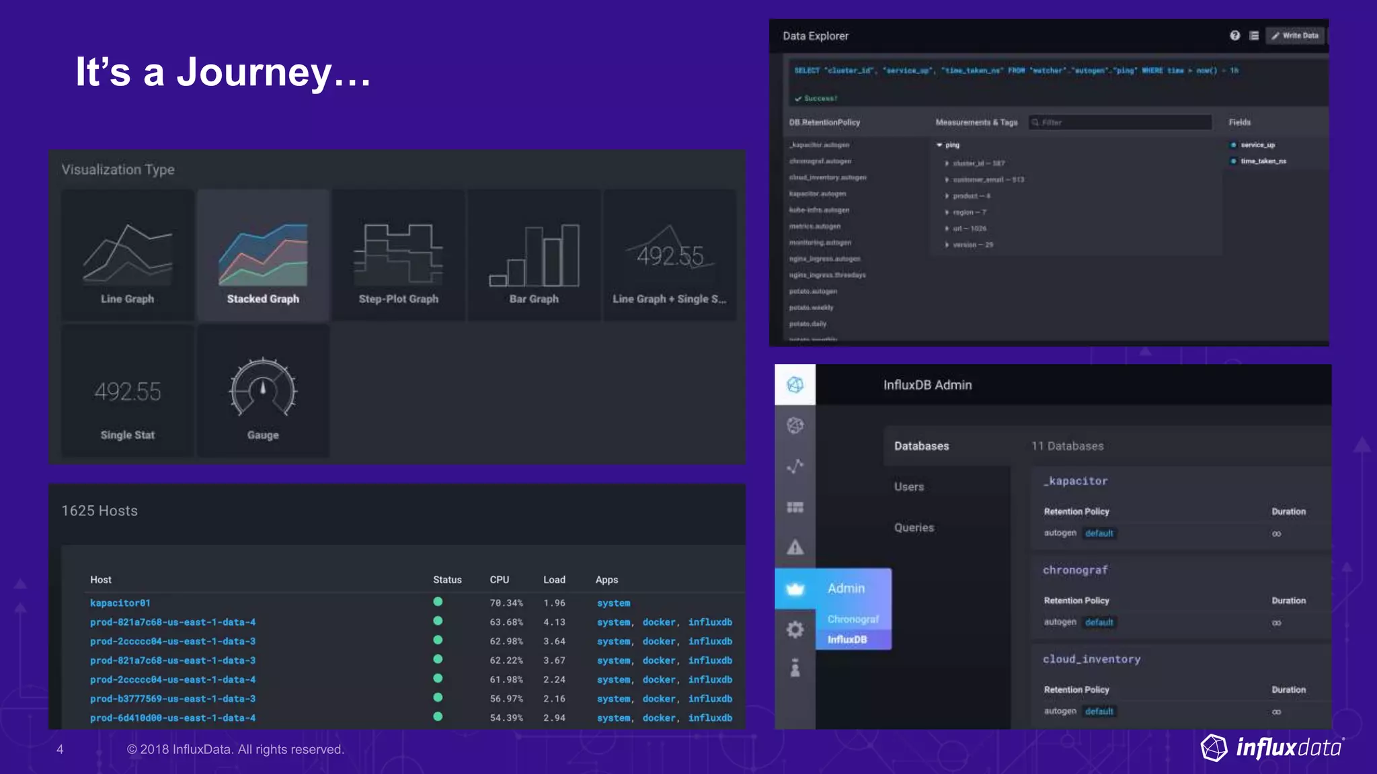The width and height of the screenshot is (1377, 774).
Task: Expand the region tag entry
Action: point(947,212)
